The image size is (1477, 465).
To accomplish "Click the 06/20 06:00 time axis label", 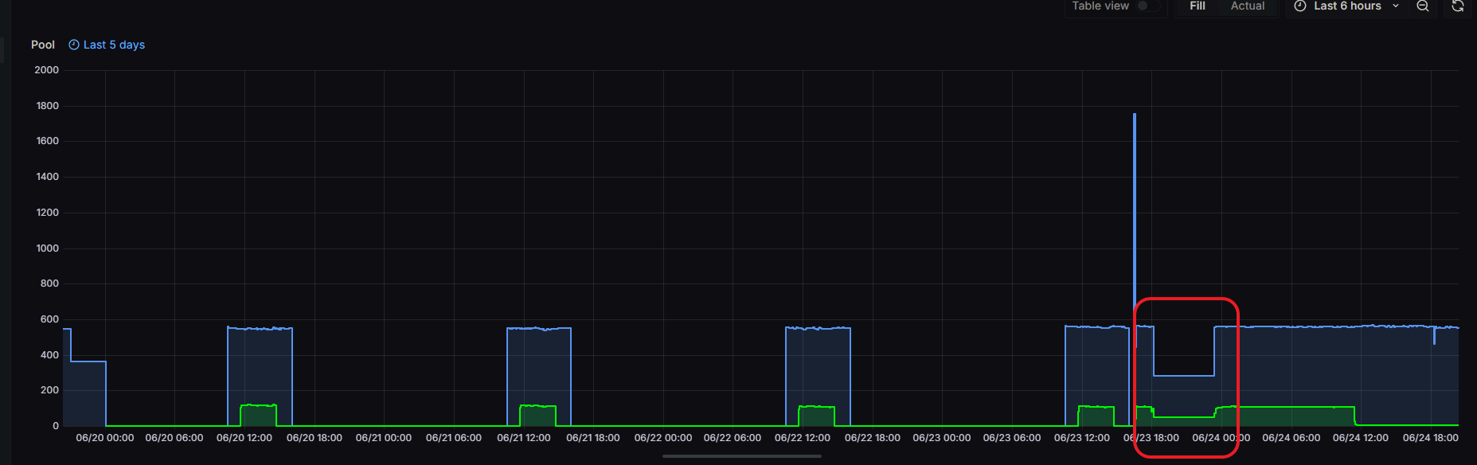I will 174,438.
